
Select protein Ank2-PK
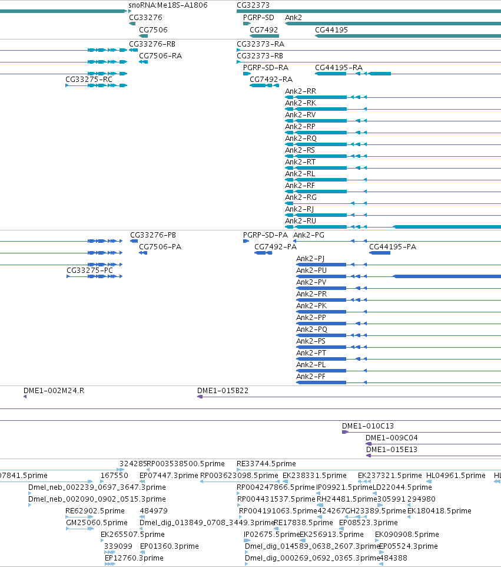(x=311, y=305)
